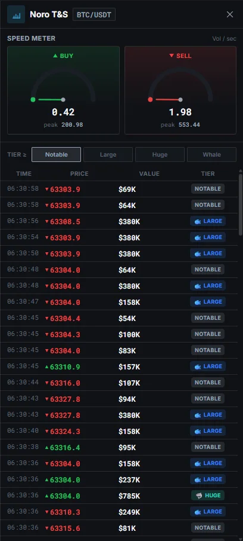The image size is (243, 541).
Task: Click NOTABLE badge on $100K row
Action: [x=208, y=334]
